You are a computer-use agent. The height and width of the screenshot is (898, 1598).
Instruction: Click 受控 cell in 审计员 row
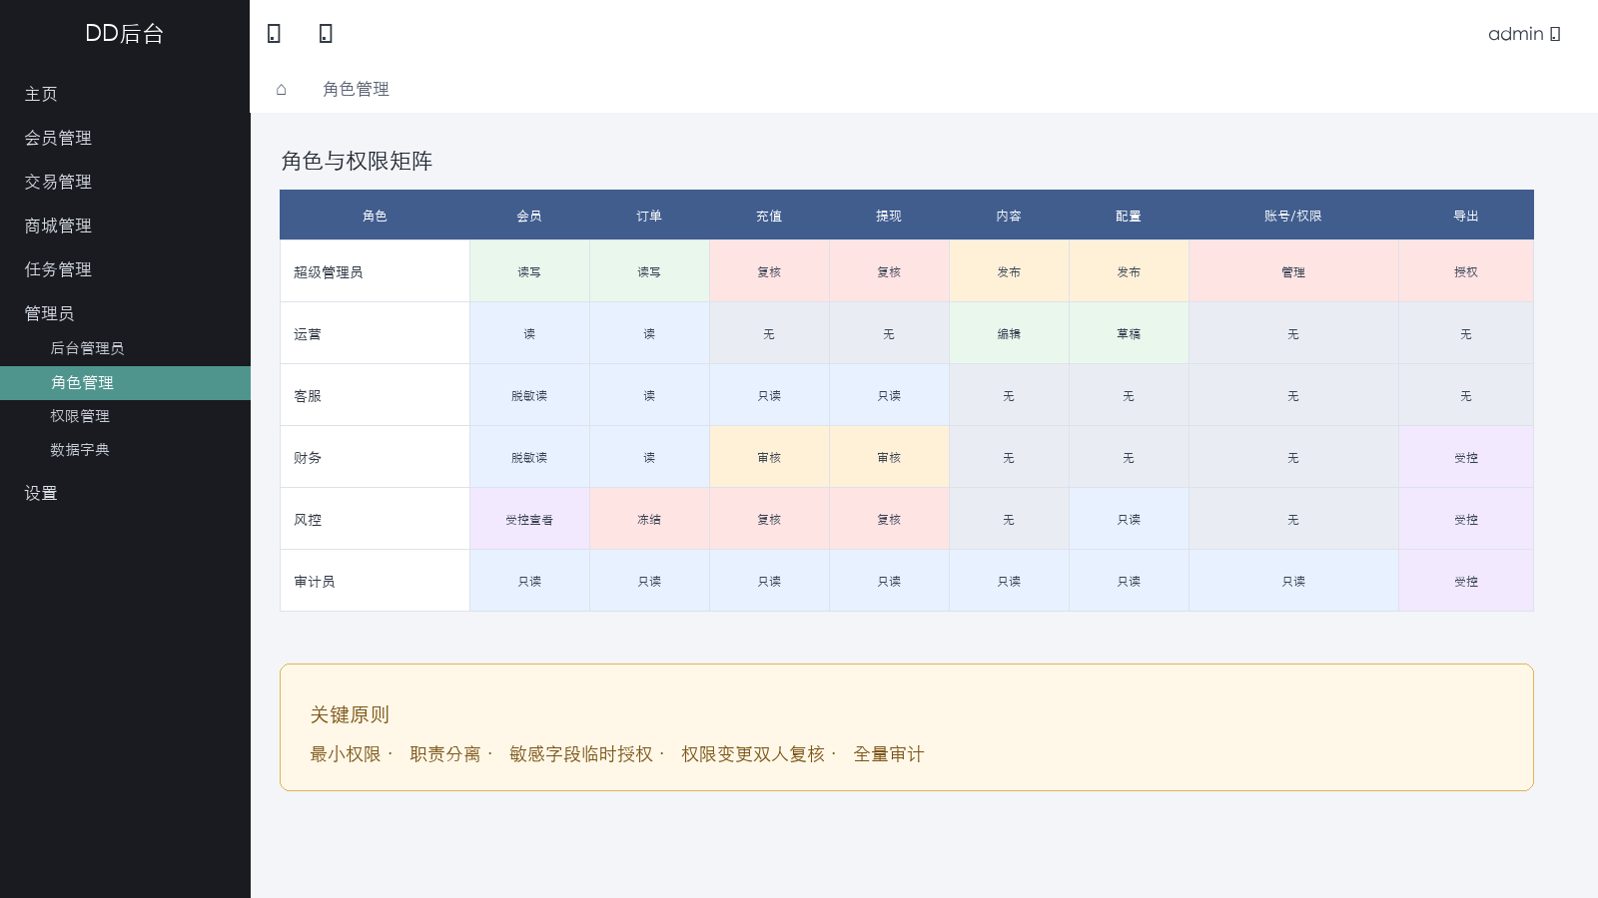[x=1466, y=581]
